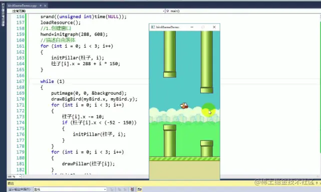Screen dimensions: 321x192
Task: Click the comment on line 158
Action: 56,28
